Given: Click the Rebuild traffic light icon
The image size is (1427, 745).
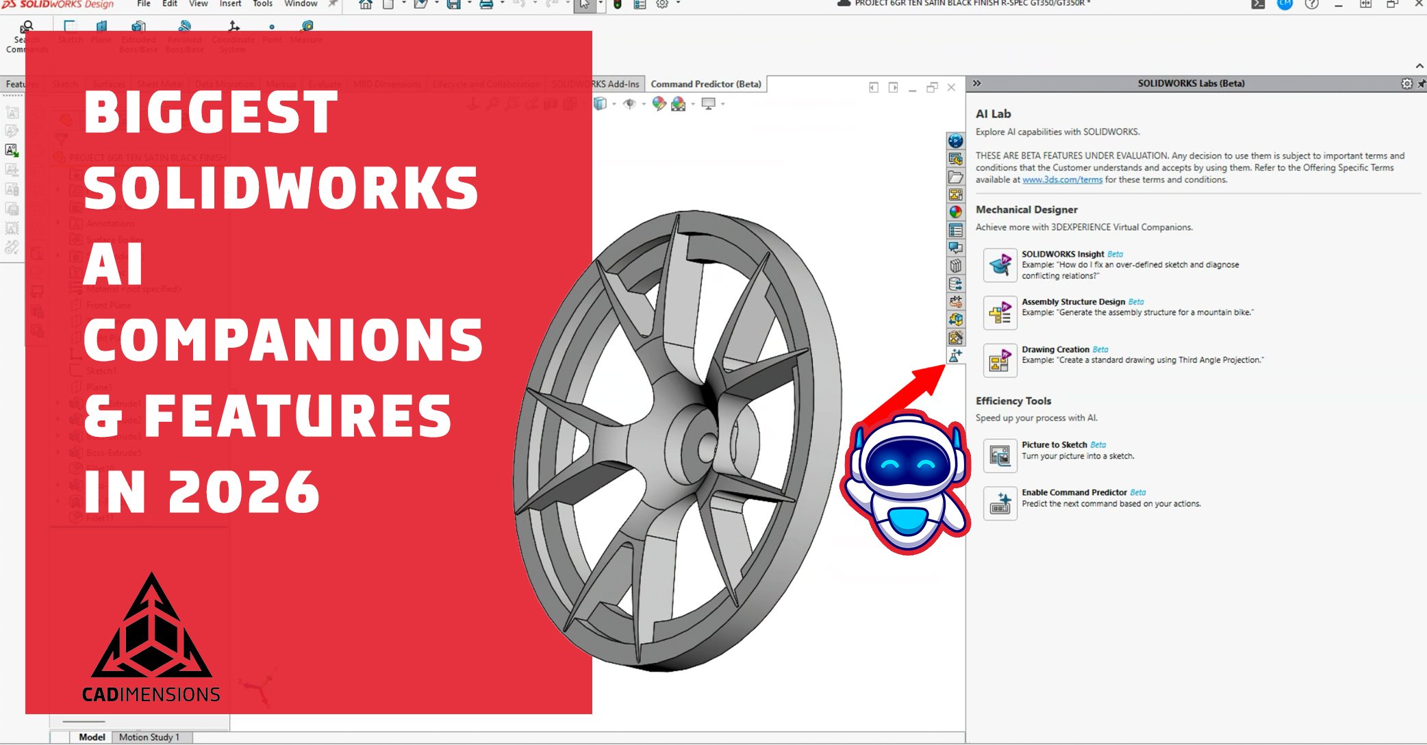Looking at the screenshot, I should (x=617, y=4).
